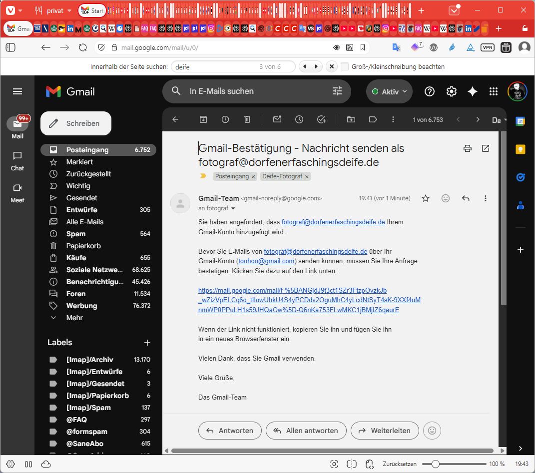Print the email conversation
Image resolution: width=535 pixels, height=473 pixels.
pyautogui.click(x=468, y=148)
